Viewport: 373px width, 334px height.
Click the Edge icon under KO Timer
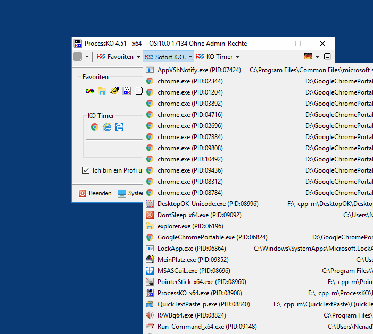(x=119, y=127)
